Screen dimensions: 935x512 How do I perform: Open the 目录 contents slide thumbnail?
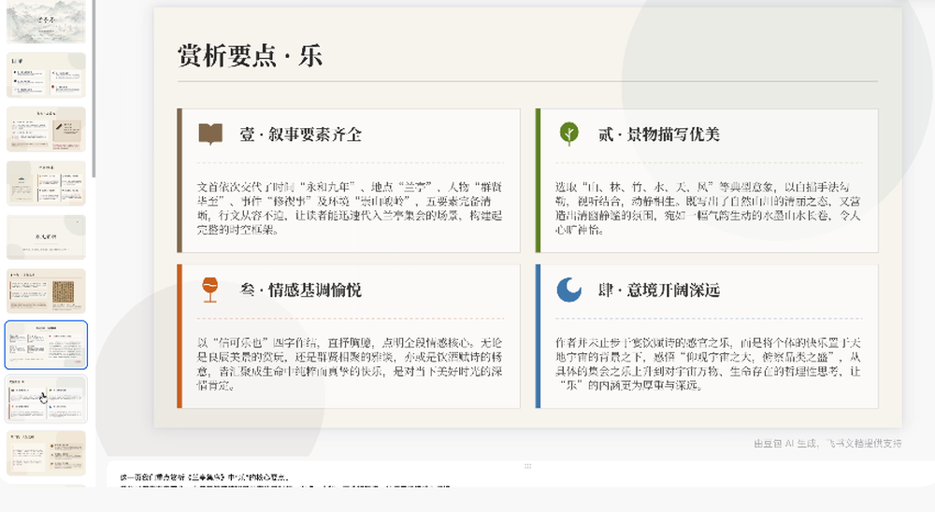click(46, 75)
